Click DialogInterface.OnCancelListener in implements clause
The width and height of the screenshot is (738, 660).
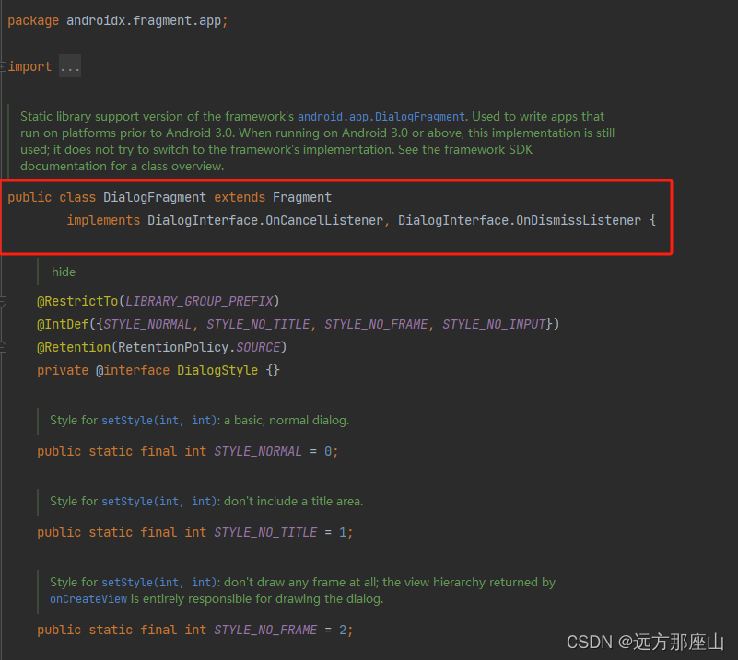[x=265, y=221]
